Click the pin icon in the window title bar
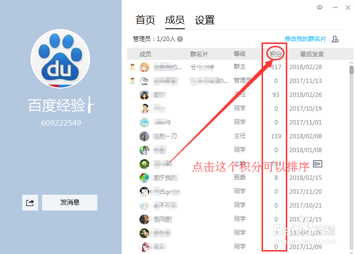Image resolution: width=356 pixels, height=254 pixels. (x=320, y=7)
